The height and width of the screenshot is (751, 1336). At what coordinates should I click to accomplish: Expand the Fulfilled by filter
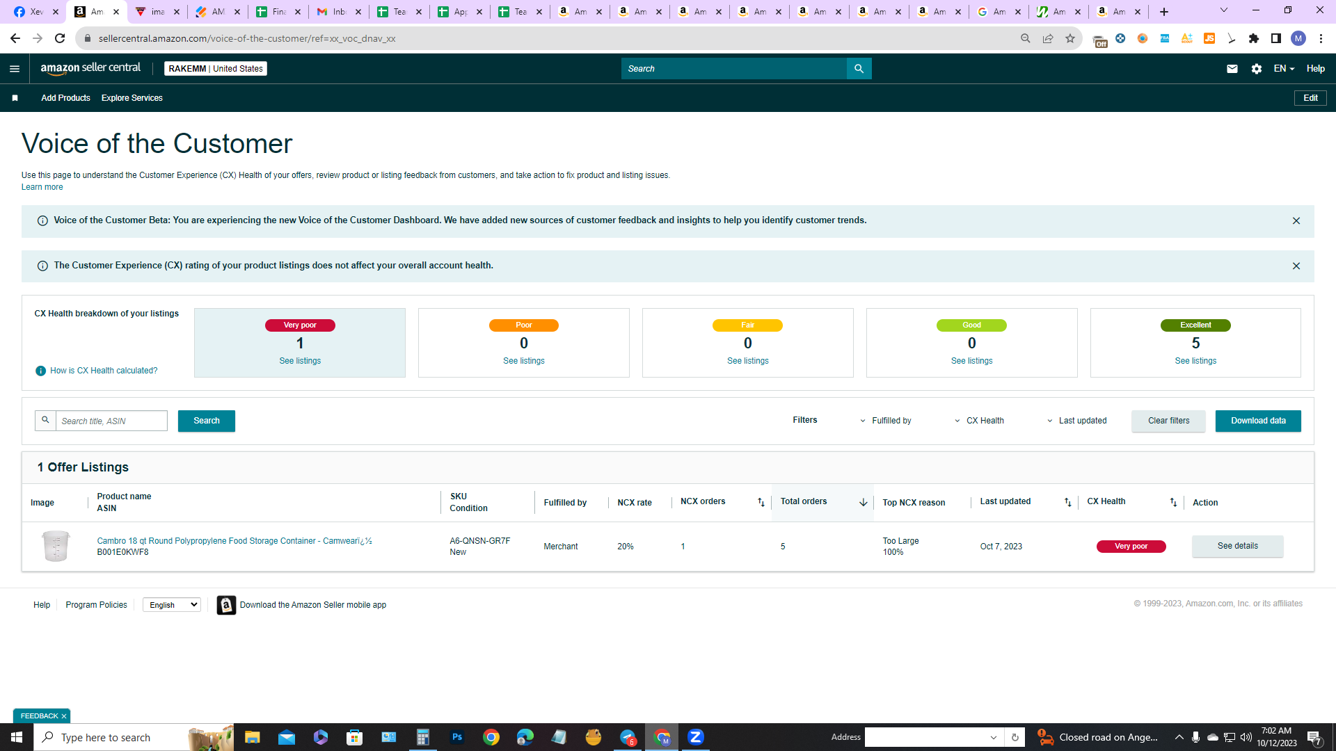[x=885, y=421]
